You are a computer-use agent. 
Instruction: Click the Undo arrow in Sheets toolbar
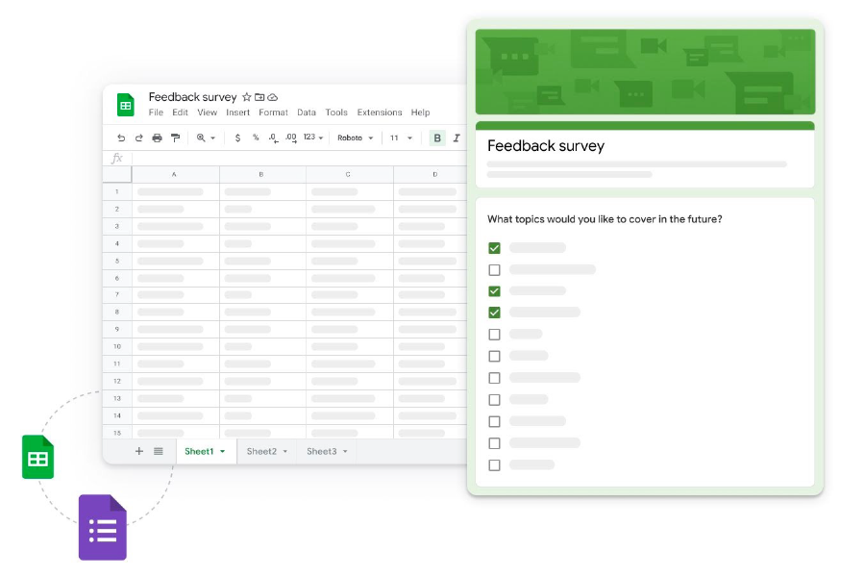pos(121,138)
